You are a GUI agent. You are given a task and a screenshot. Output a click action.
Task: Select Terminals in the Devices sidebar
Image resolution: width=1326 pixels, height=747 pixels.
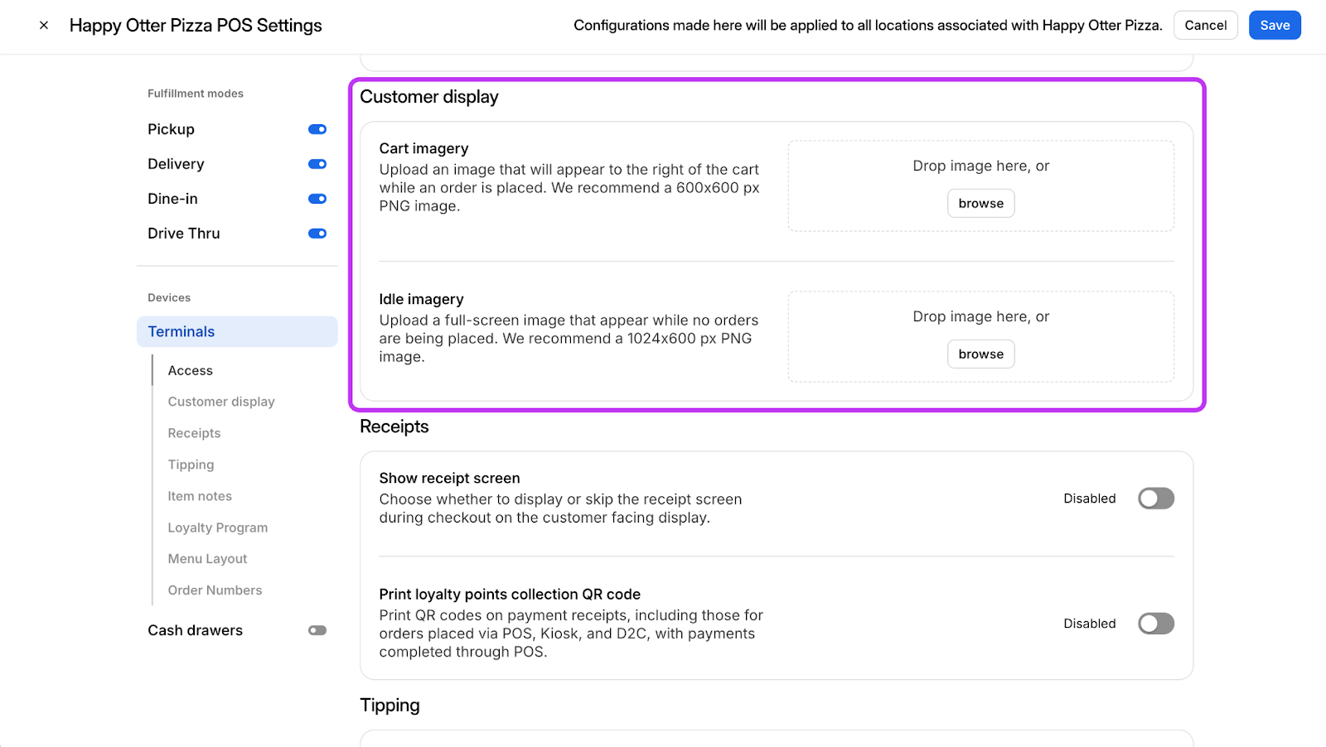pyautogui.click(x=237, y=331)
